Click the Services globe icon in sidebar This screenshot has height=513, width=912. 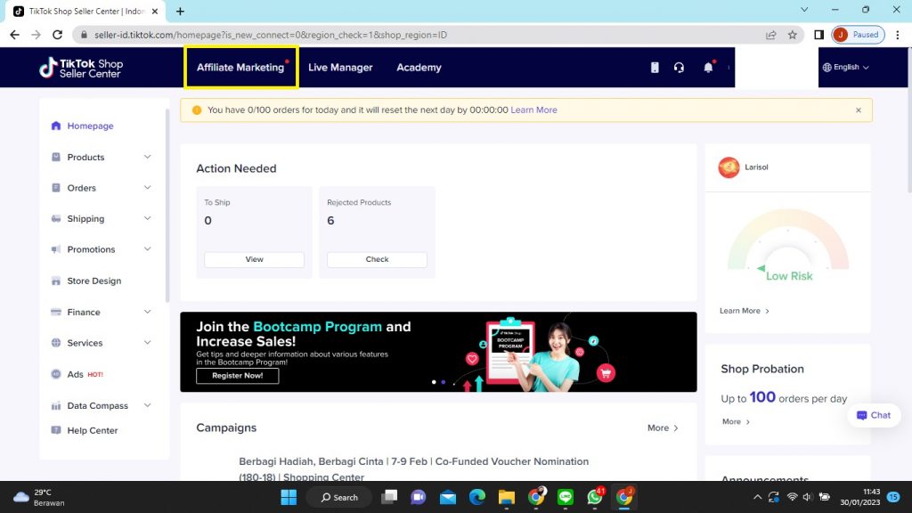click(56, 343)
